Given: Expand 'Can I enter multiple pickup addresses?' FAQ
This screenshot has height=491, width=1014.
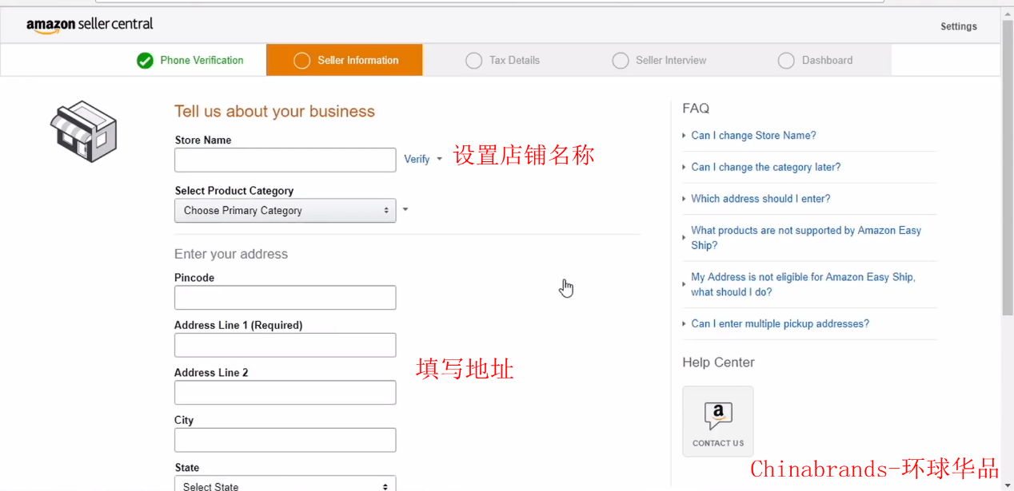Looking at the screenshot, I should point(780,324).
